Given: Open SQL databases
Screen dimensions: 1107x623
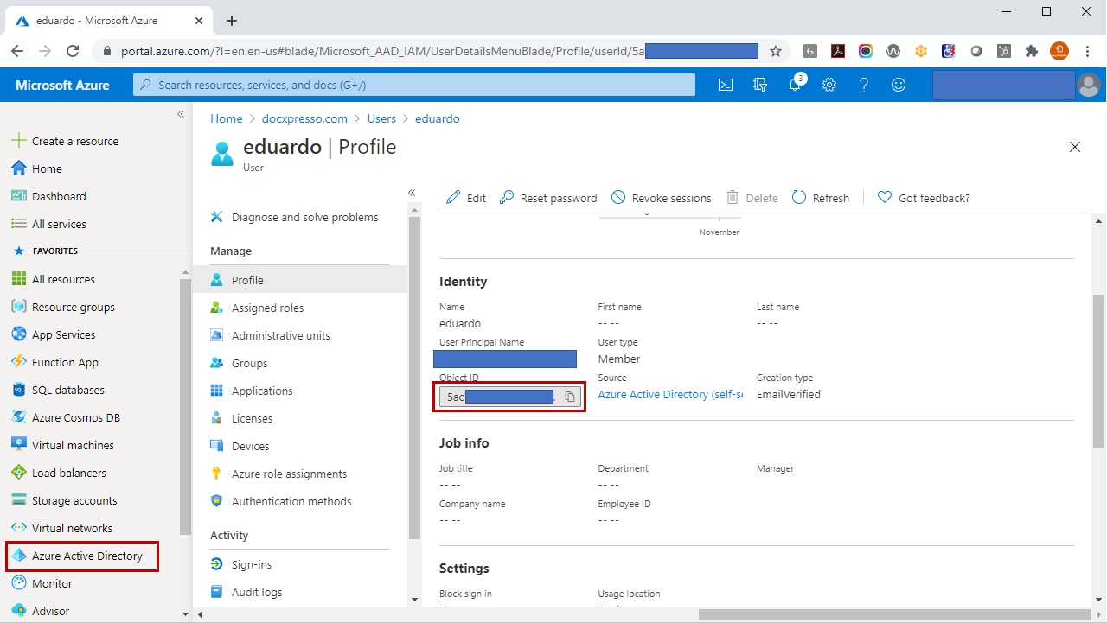Looking at the screenshot, I should (58, 390).
